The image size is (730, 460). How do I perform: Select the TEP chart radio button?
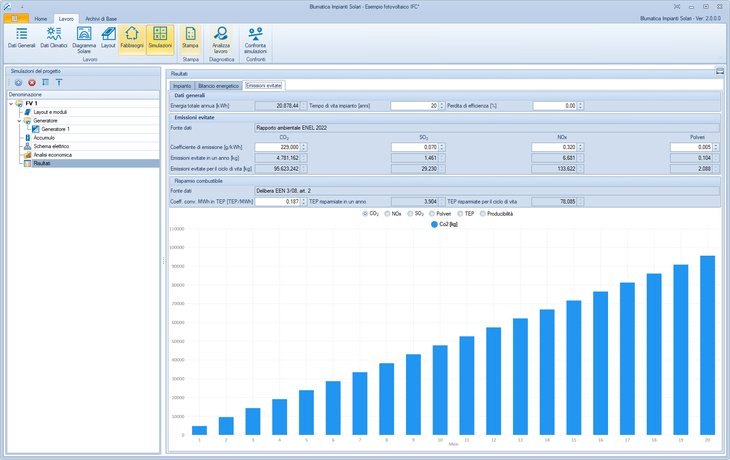(460, 214)
